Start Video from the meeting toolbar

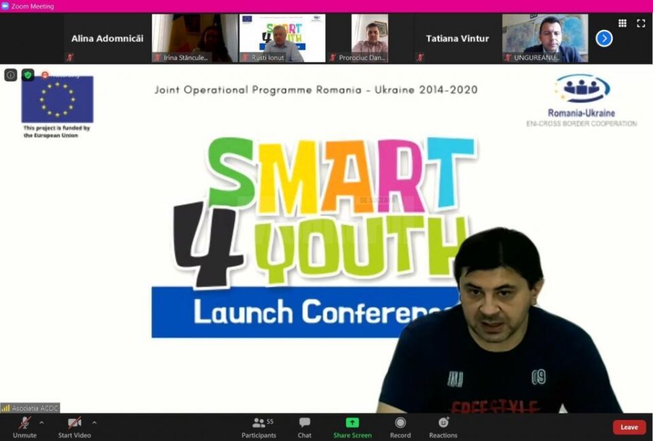75,427
